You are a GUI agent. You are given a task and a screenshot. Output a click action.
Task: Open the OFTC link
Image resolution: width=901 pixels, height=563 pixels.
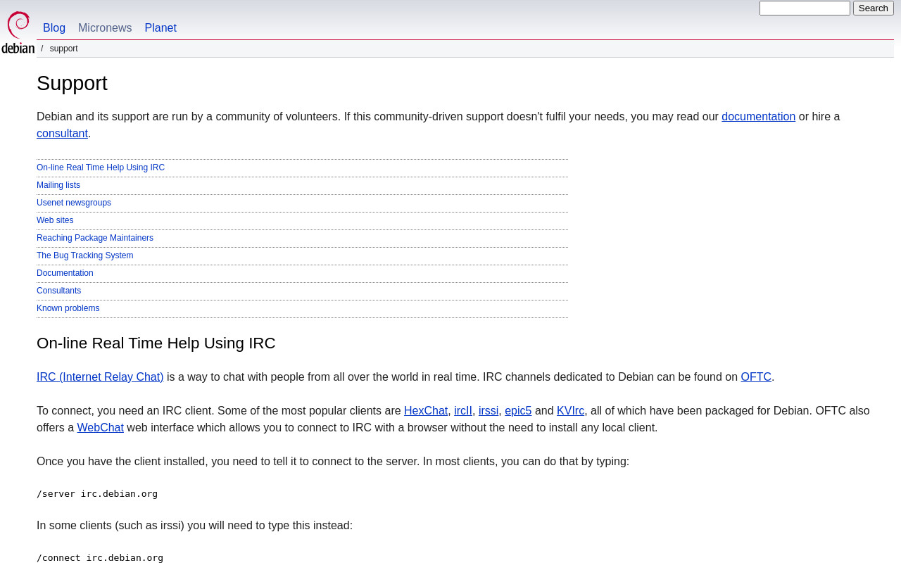756,377
